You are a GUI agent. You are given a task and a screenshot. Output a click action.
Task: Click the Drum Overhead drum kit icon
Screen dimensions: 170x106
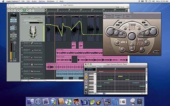click(32, 64)
